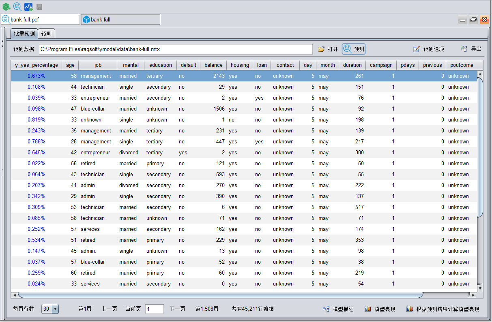The image size is (492, 322).
Task: Expand the rows-per-page dropdown showing 30
Action: click(55, 309)
